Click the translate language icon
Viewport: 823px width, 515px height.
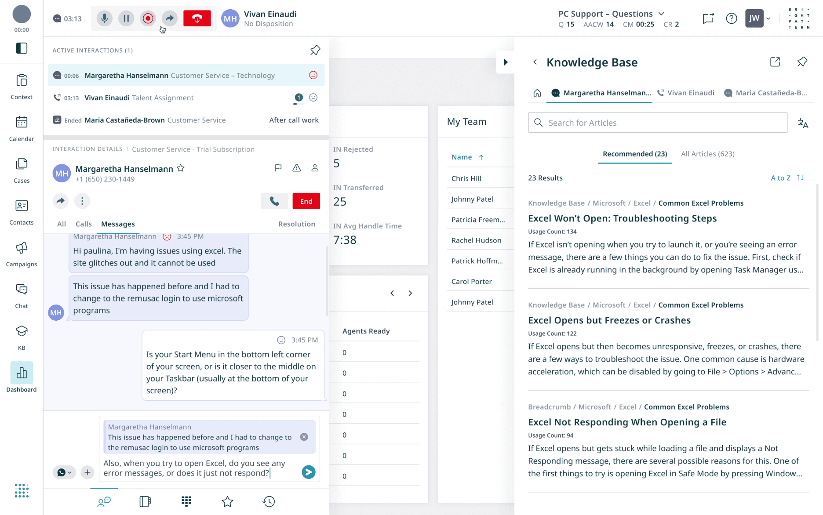(x=803, y=123)
